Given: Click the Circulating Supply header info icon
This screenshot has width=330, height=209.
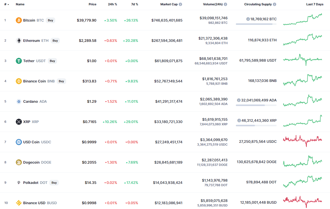Looking at the screenshot, I should pyautogui.click(x=274, y=4).
